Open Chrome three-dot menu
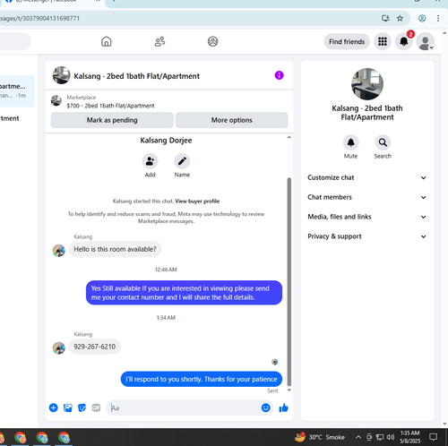The image size is (448, 446). point(438,18)
